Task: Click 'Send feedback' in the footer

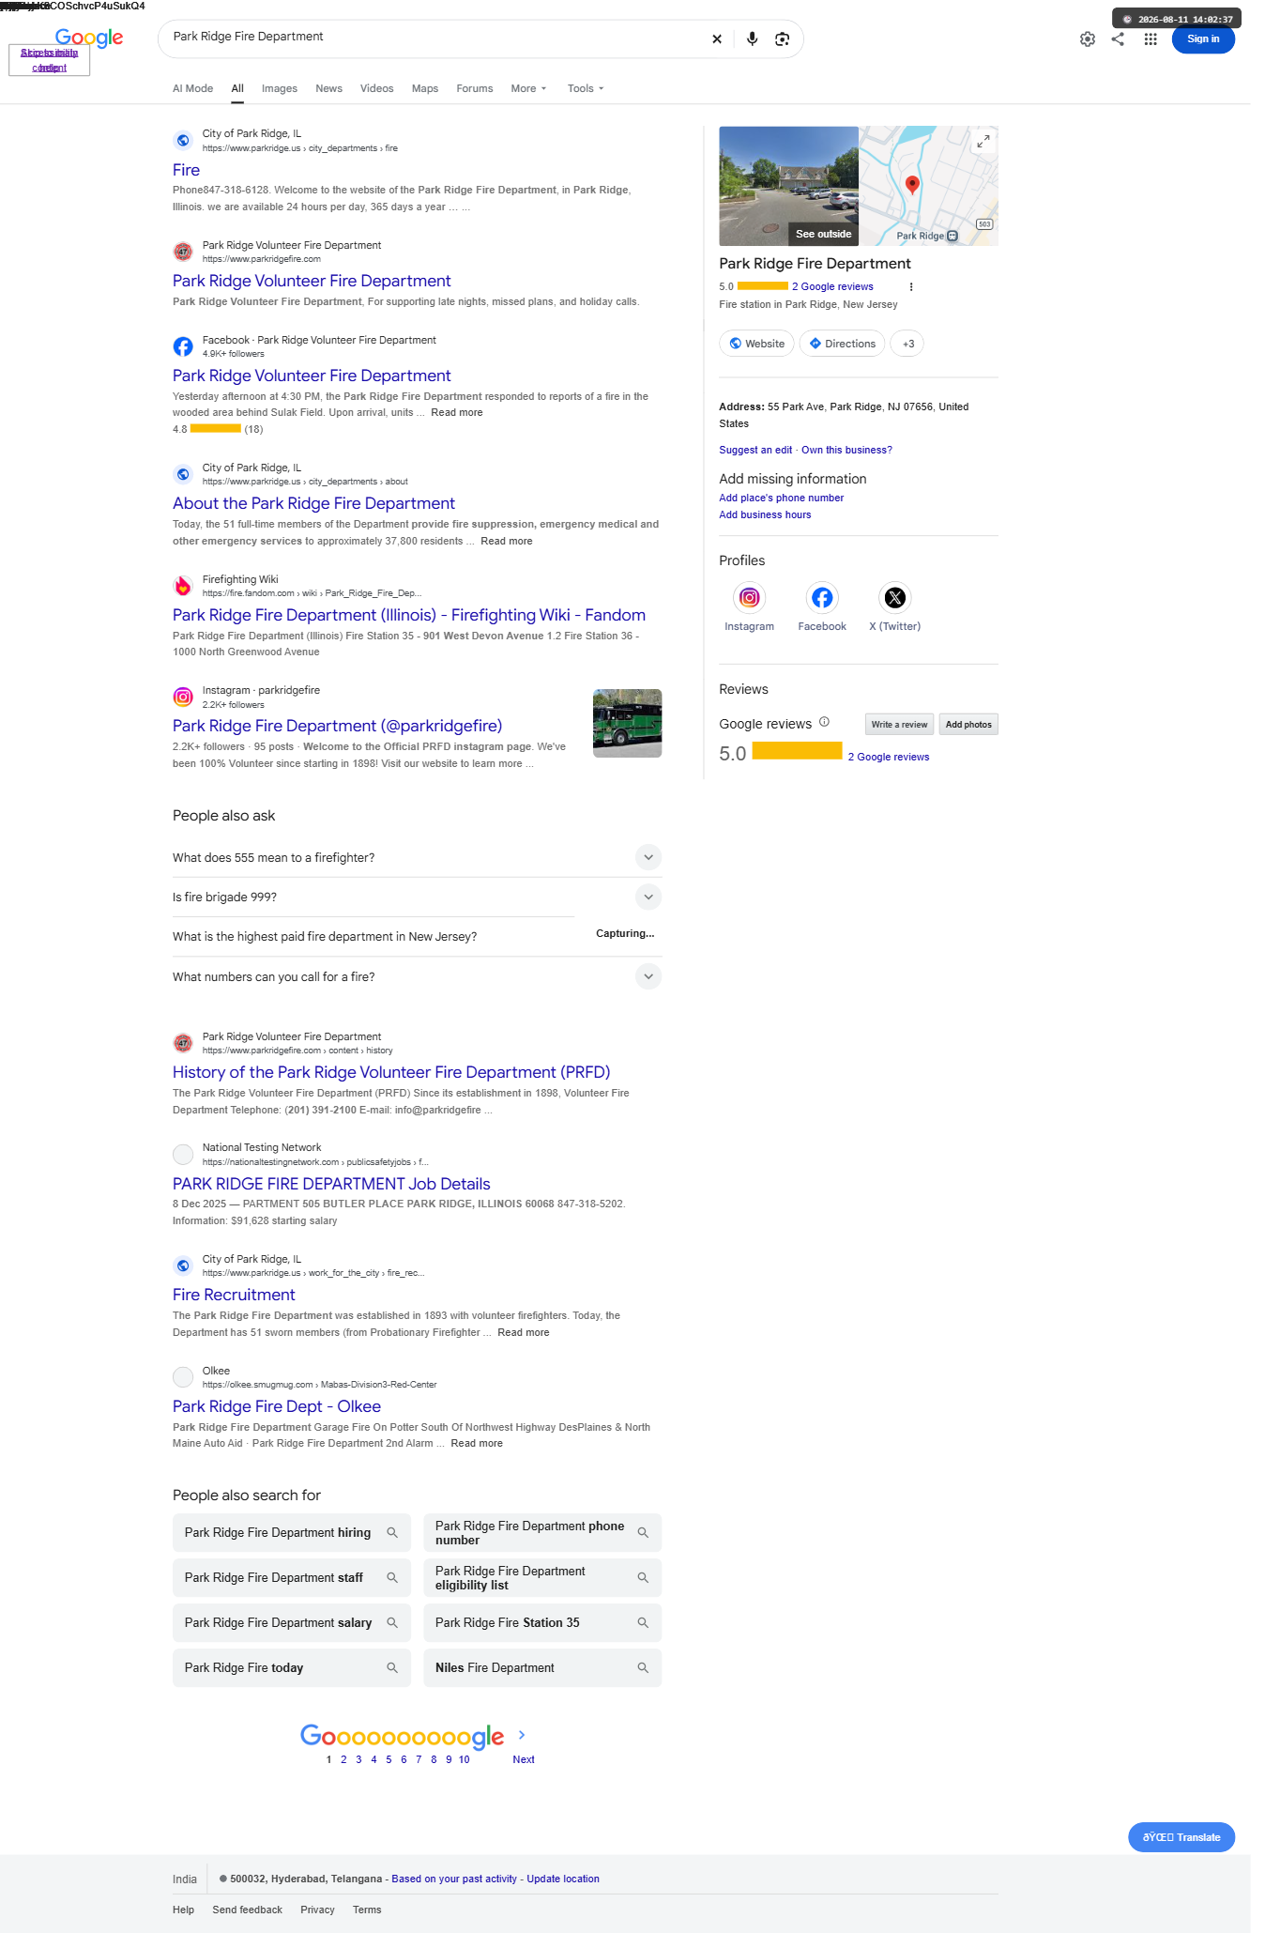Action: [x=247, y=1910]
